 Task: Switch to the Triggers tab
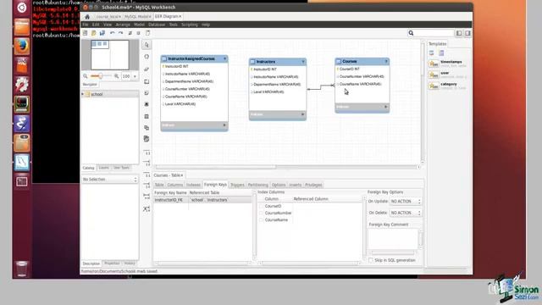coord(237,185)
